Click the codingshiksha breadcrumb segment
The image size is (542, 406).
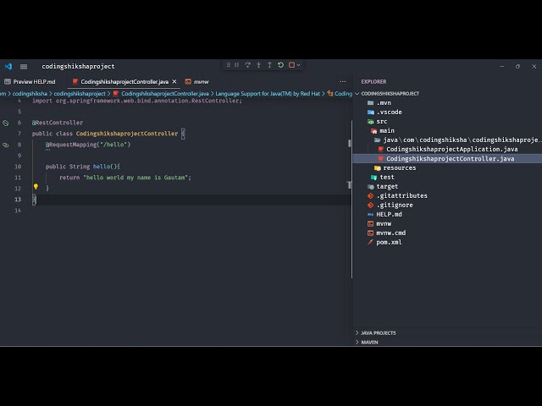30,94
